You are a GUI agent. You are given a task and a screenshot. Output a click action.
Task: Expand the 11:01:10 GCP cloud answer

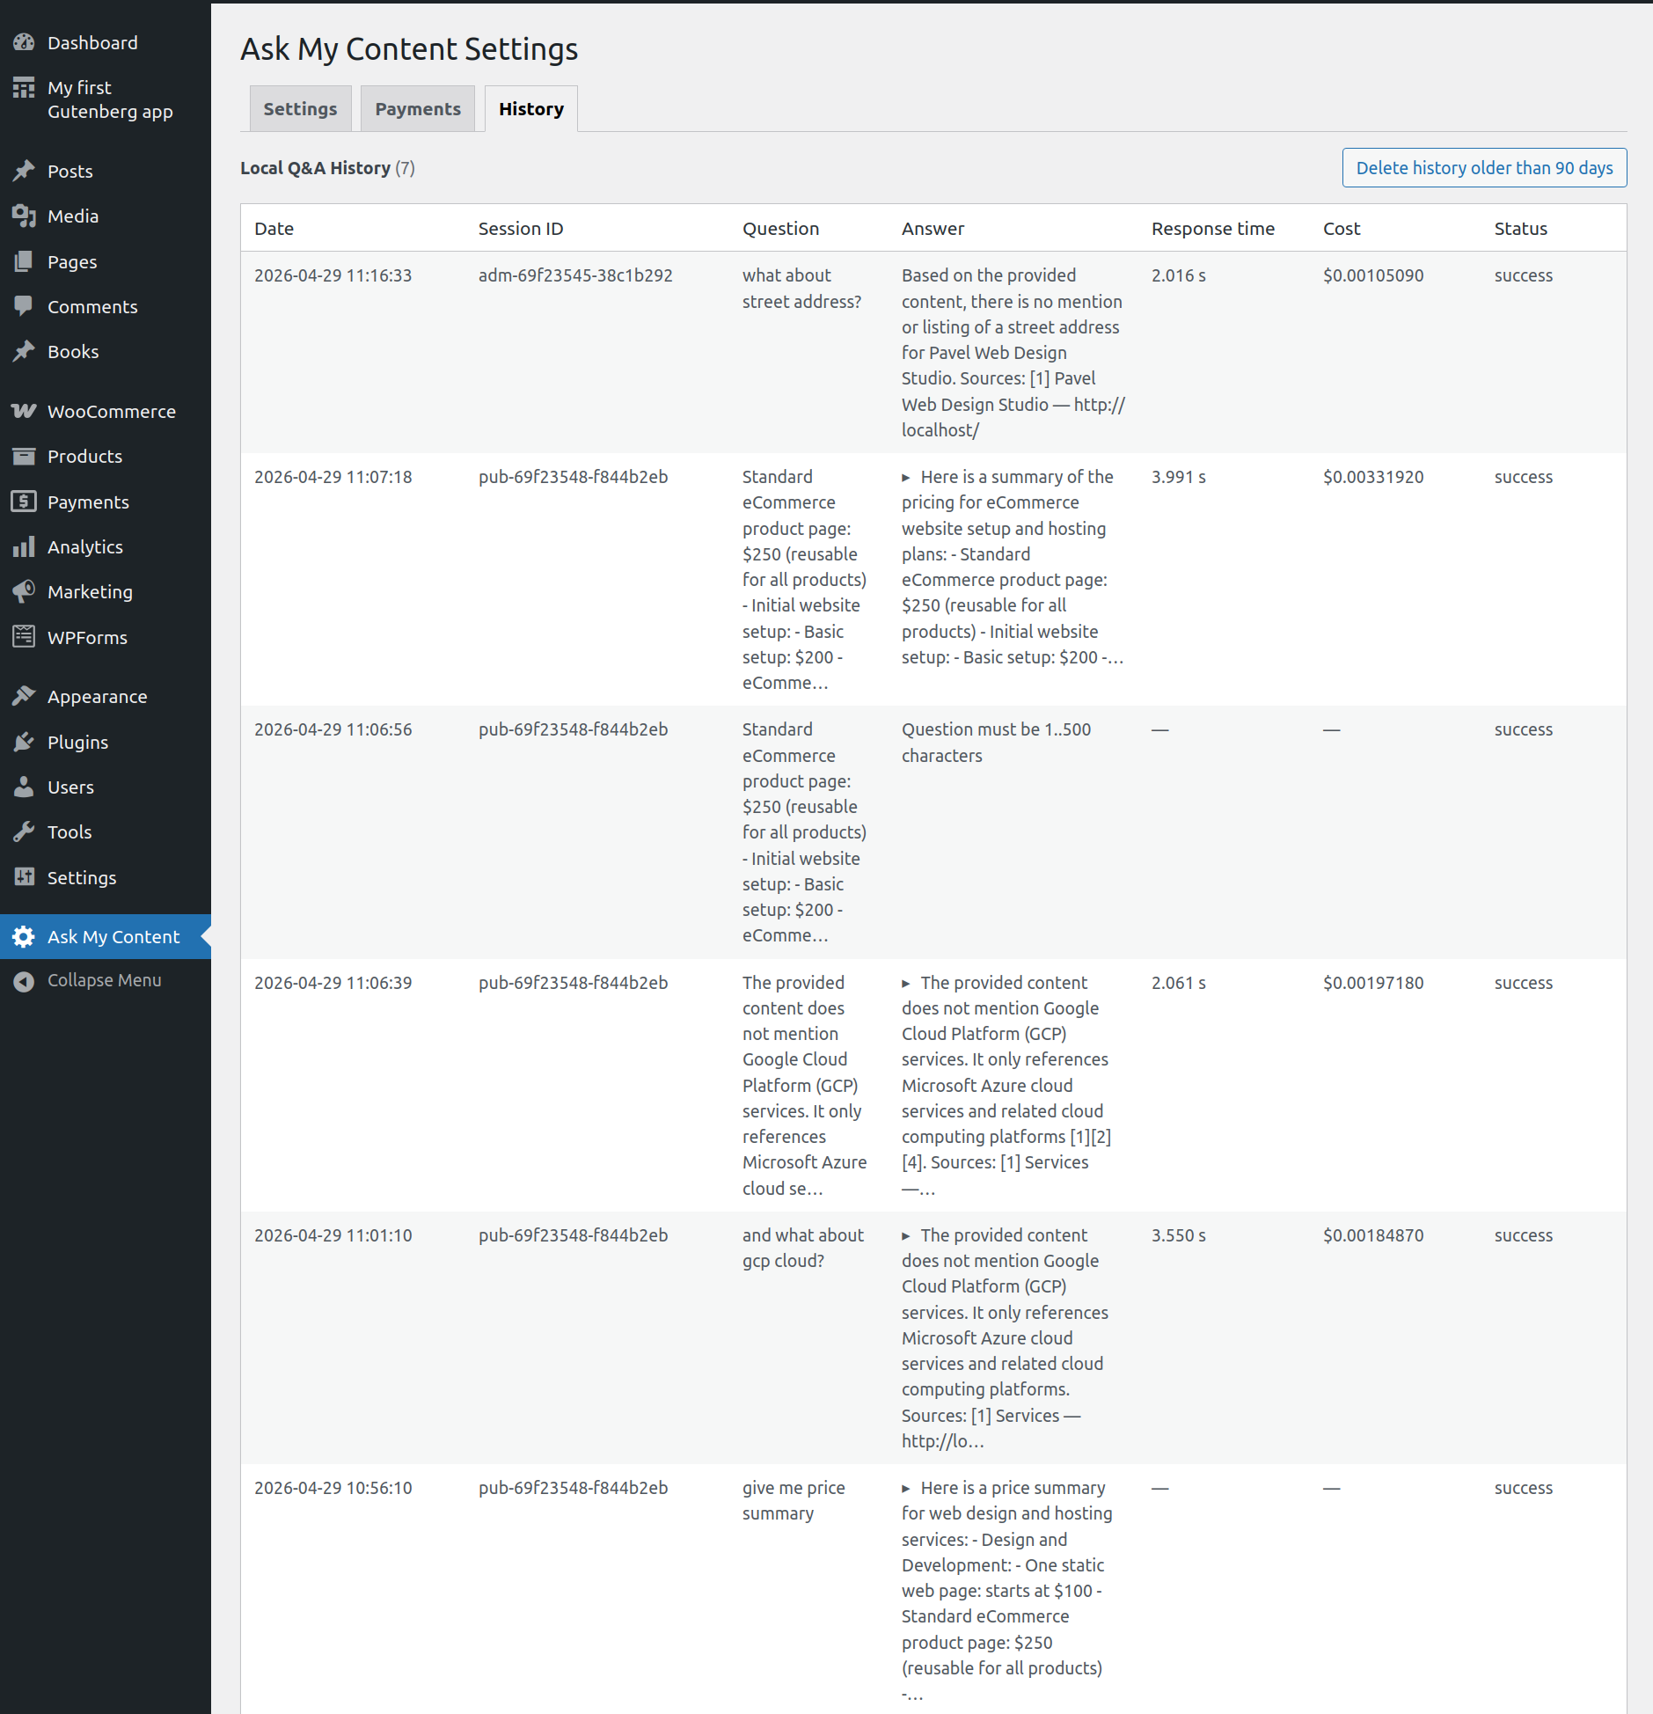(906, 1236)
